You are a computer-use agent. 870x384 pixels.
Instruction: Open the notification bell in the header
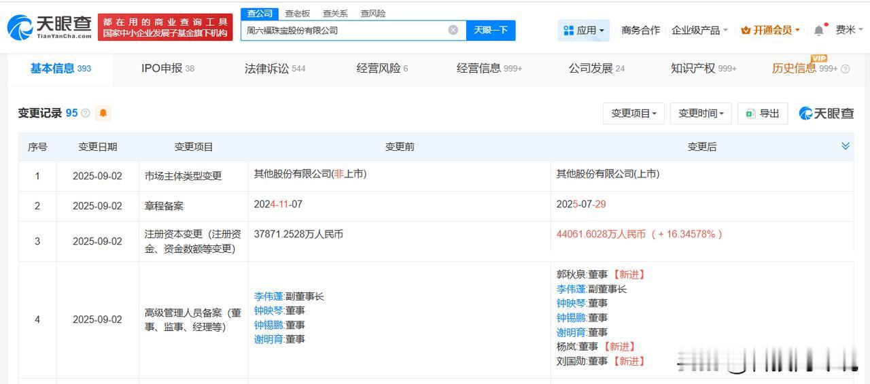[819, 30]
